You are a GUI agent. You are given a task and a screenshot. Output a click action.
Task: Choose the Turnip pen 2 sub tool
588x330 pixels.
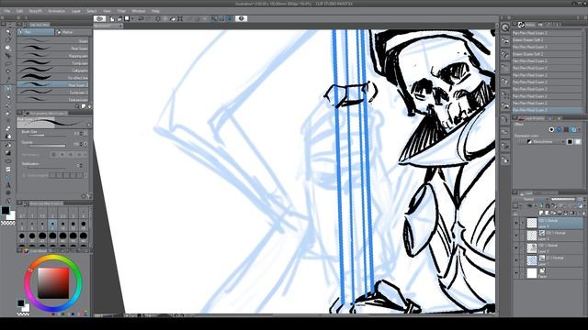[53, 93]
